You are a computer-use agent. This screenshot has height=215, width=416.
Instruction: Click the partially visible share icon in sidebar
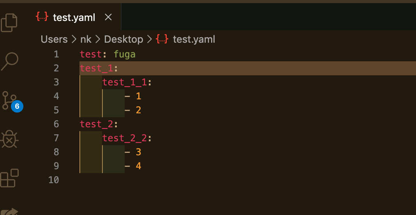[10, 211]
